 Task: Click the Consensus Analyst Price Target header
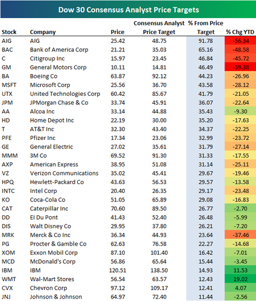point(159,28)
